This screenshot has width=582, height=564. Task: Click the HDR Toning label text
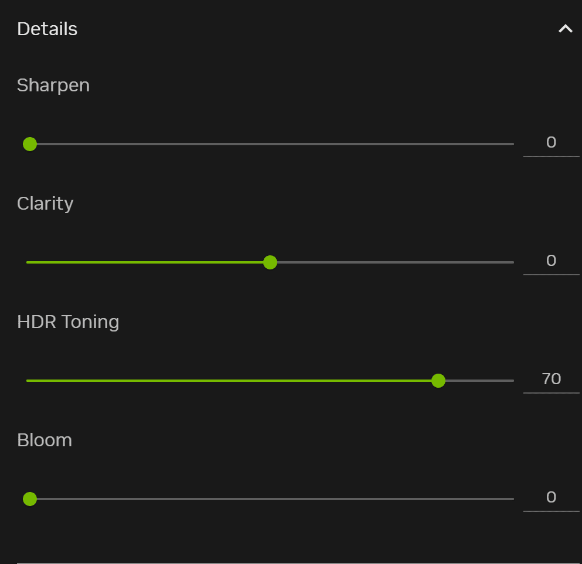68,322
